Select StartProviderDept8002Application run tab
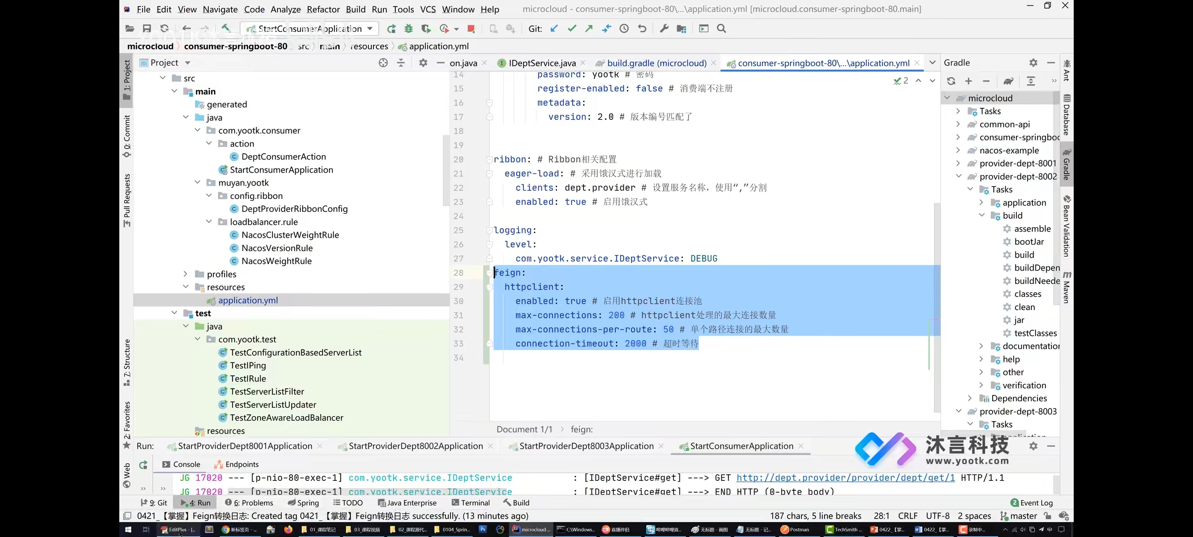This screenshot has width=1193, height=537. coord(416,446)
